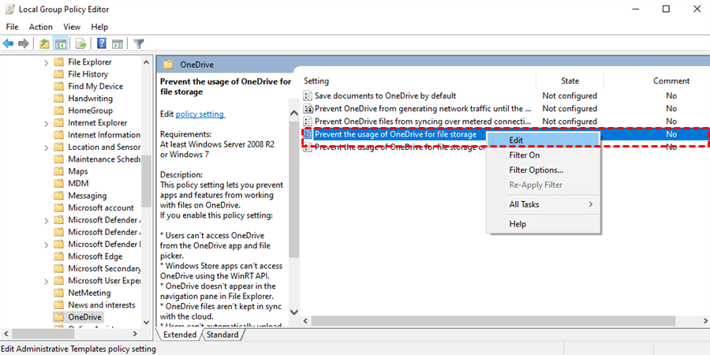This screenshot has height=355, width=710.
Task: Click the blue Back arrow in toolbar
Action: click(8, 43)
